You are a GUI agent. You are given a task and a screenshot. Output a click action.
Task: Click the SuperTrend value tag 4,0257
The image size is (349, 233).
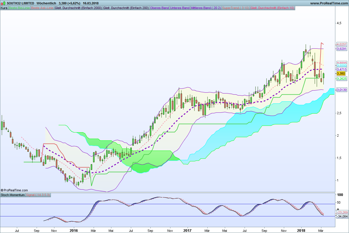click(341, 44)
